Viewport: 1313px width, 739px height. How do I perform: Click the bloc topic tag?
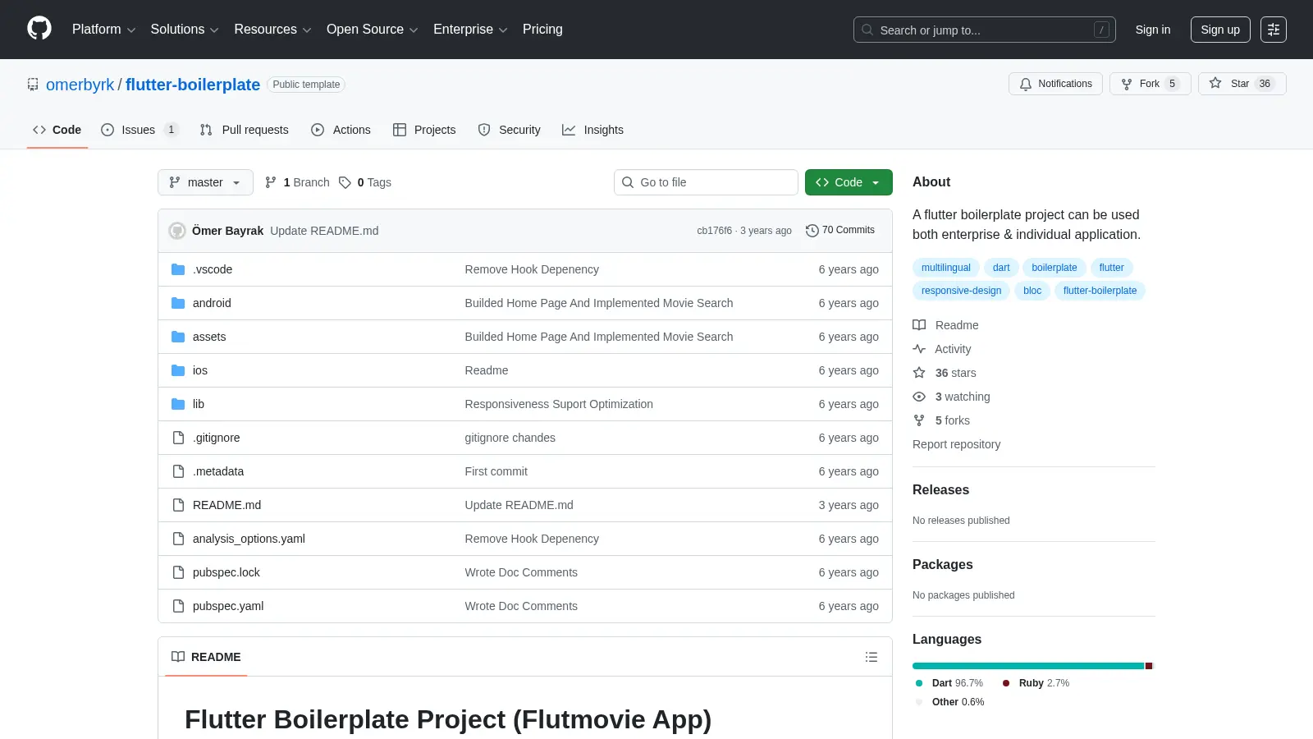pyautogui.click(x=1032, y=291)
